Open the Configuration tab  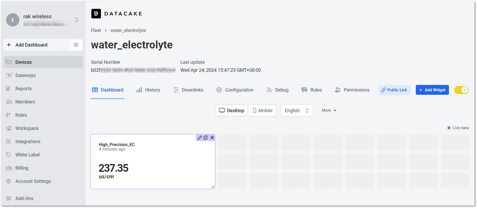pyautogui.click(x=235, y=90)
